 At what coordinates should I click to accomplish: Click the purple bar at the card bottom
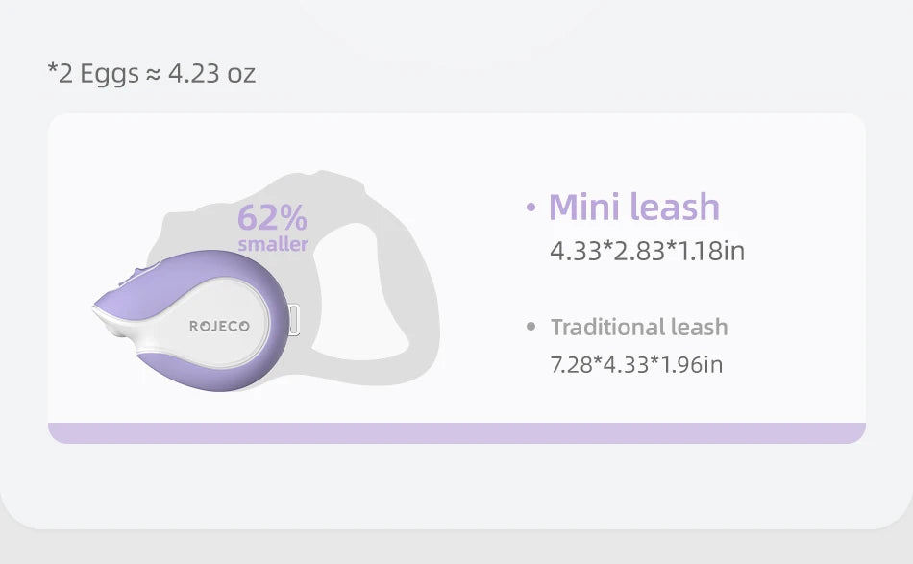tap(456, 433)
